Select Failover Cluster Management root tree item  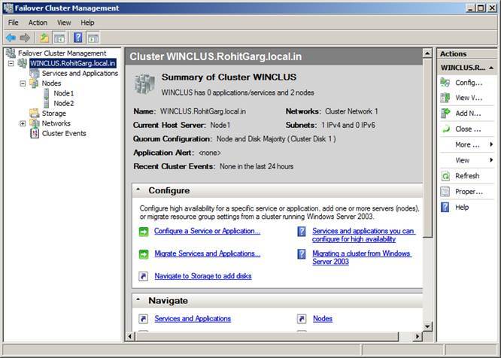click(x=62, y=53)
